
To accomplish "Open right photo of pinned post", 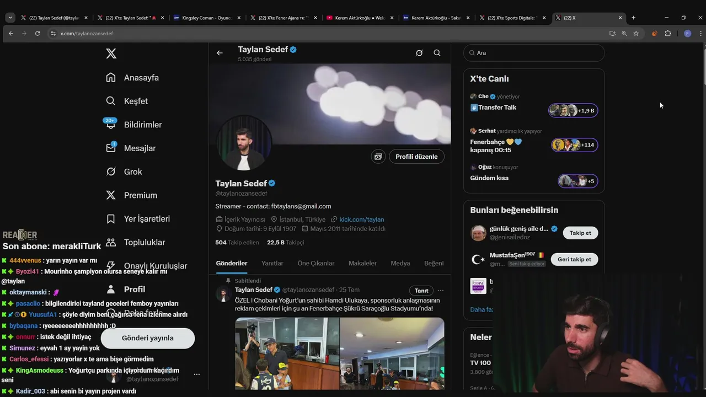I will [x=392, y=353].
